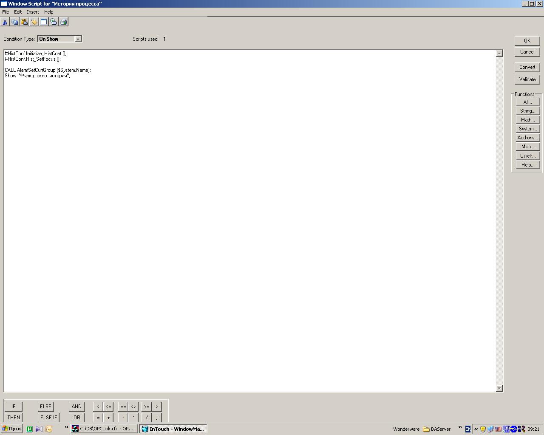
Task: Click inside the script text editor area
Action: [250, 212]
